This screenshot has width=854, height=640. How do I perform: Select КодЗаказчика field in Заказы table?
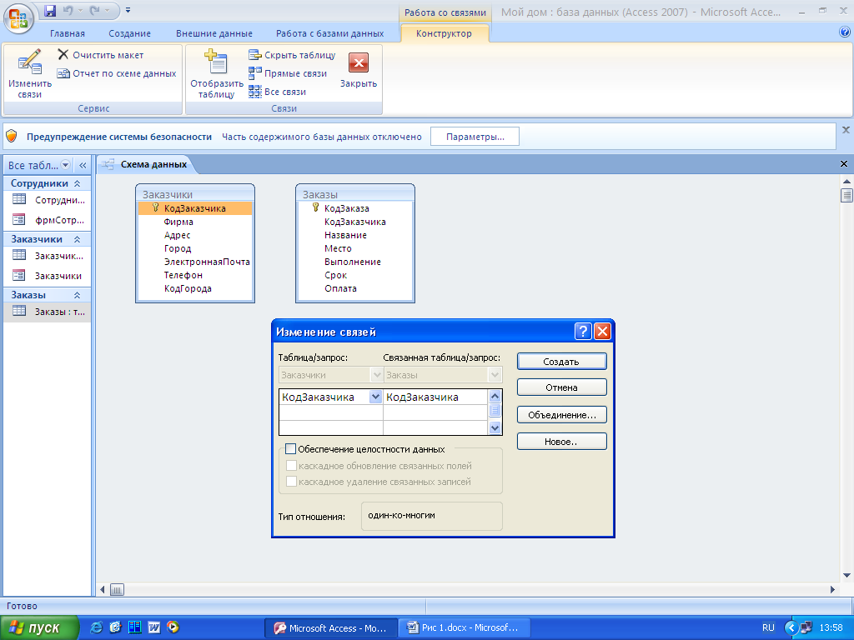click(x=355, y=222)
